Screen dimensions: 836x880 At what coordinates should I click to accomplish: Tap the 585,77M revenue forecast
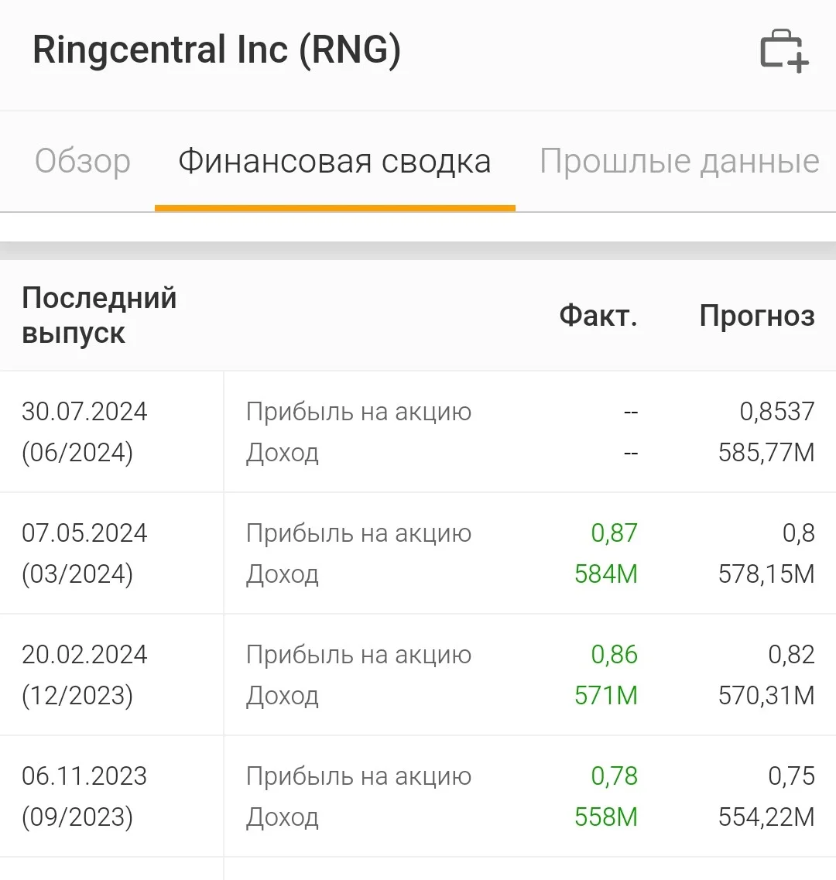pos(766,452)
